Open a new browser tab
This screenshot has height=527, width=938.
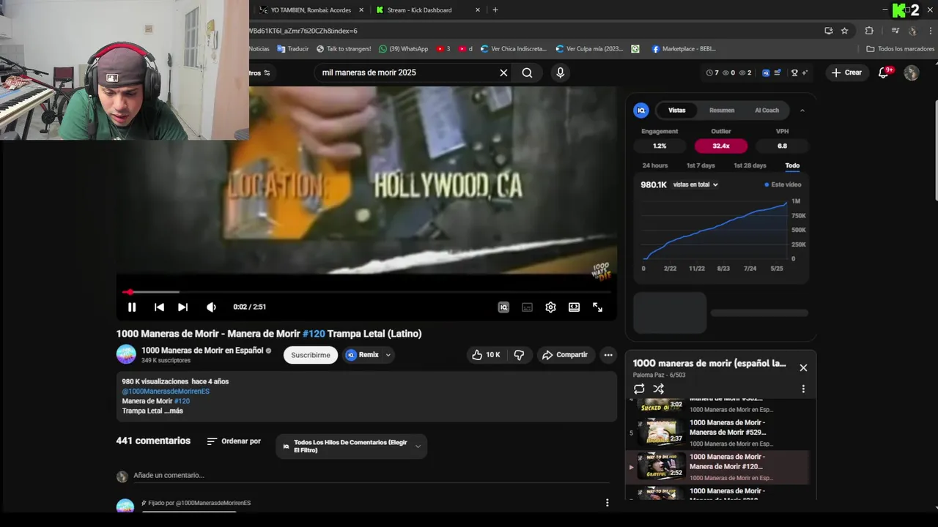(x=495, y=10)
